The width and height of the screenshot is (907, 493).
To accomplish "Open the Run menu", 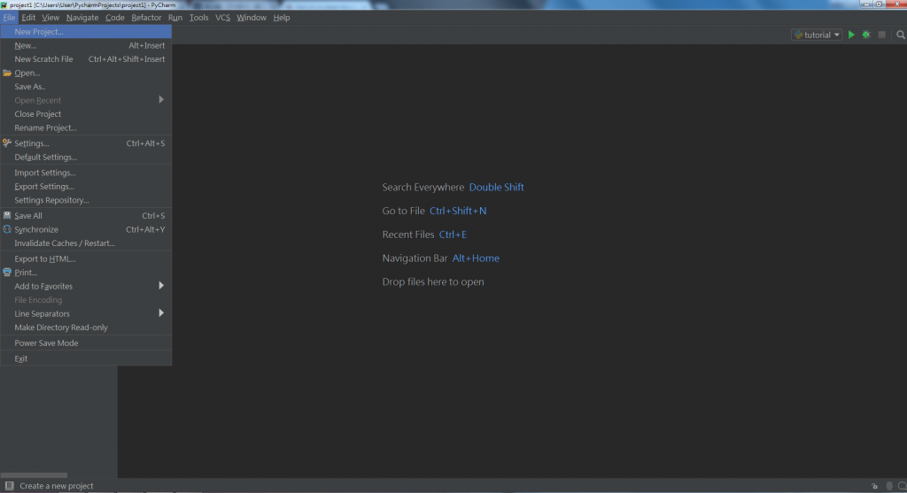I will 175,18.
